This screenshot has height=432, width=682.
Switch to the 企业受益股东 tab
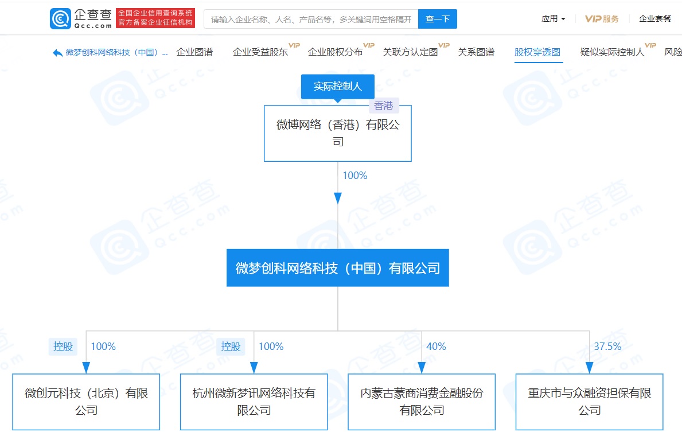[x=260, y=52]
